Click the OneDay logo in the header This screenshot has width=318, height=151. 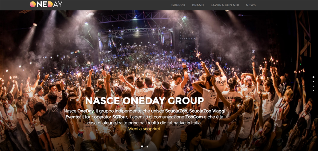point(46,4)
